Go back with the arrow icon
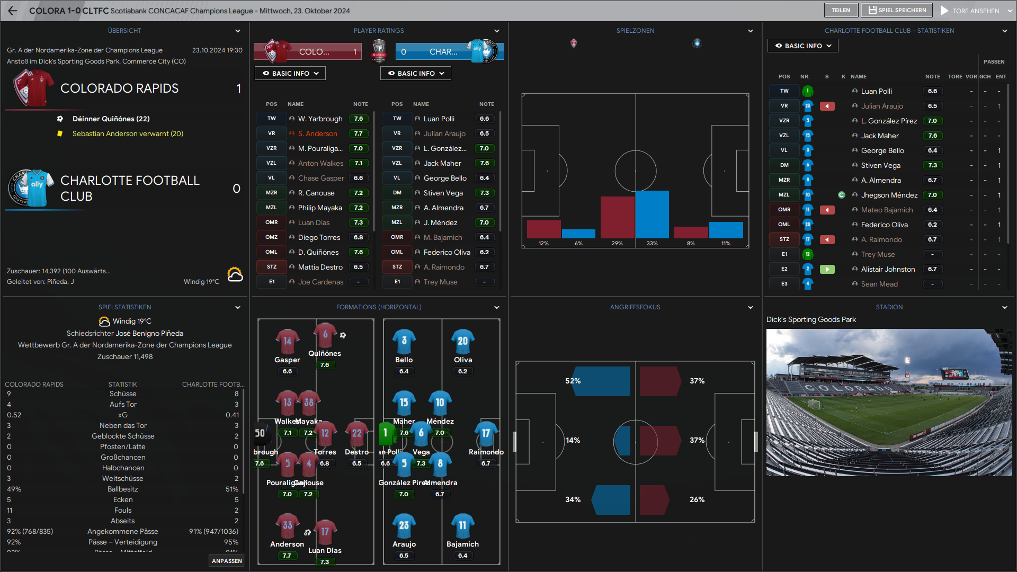 point(13,11)
